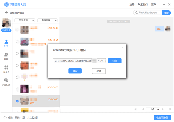Close the save path dialog
Image resolution: width=174 pixels, height=122 pixels.
coord(123,48)
